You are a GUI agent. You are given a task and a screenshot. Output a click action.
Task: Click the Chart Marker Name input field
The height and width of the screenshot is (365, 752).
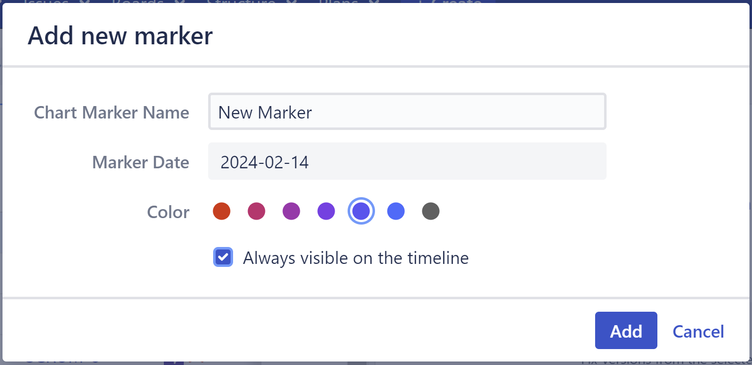click(x=407, y=112)
